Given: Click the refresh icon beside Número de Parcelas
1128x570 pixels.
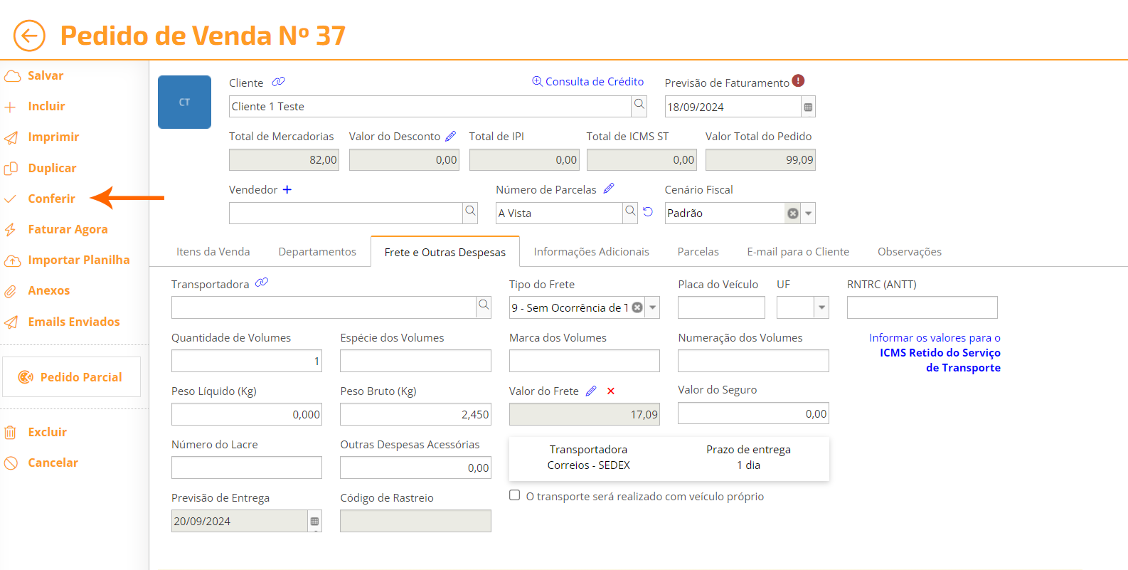Looking at the screenshot, I should click(x=648, y=212).
